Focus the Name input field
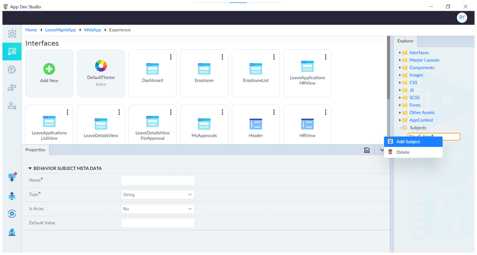 [158, 180]
